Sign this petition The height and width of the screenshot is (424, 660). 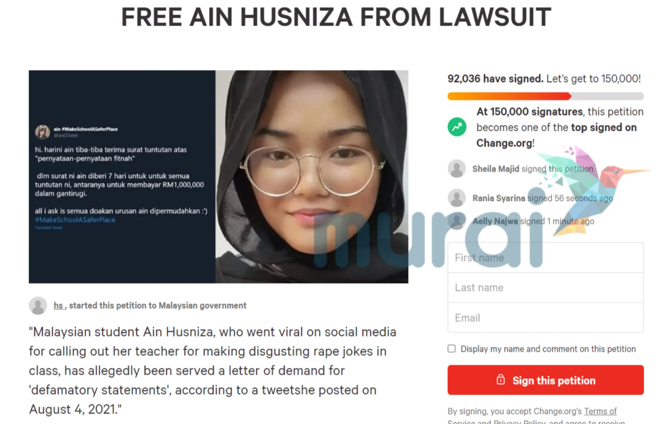click(x=545, y=380)
